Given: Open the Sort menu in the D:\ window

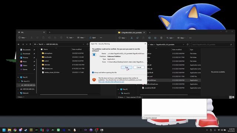Looking at the screenshot, I should click(x=70, y=38).
